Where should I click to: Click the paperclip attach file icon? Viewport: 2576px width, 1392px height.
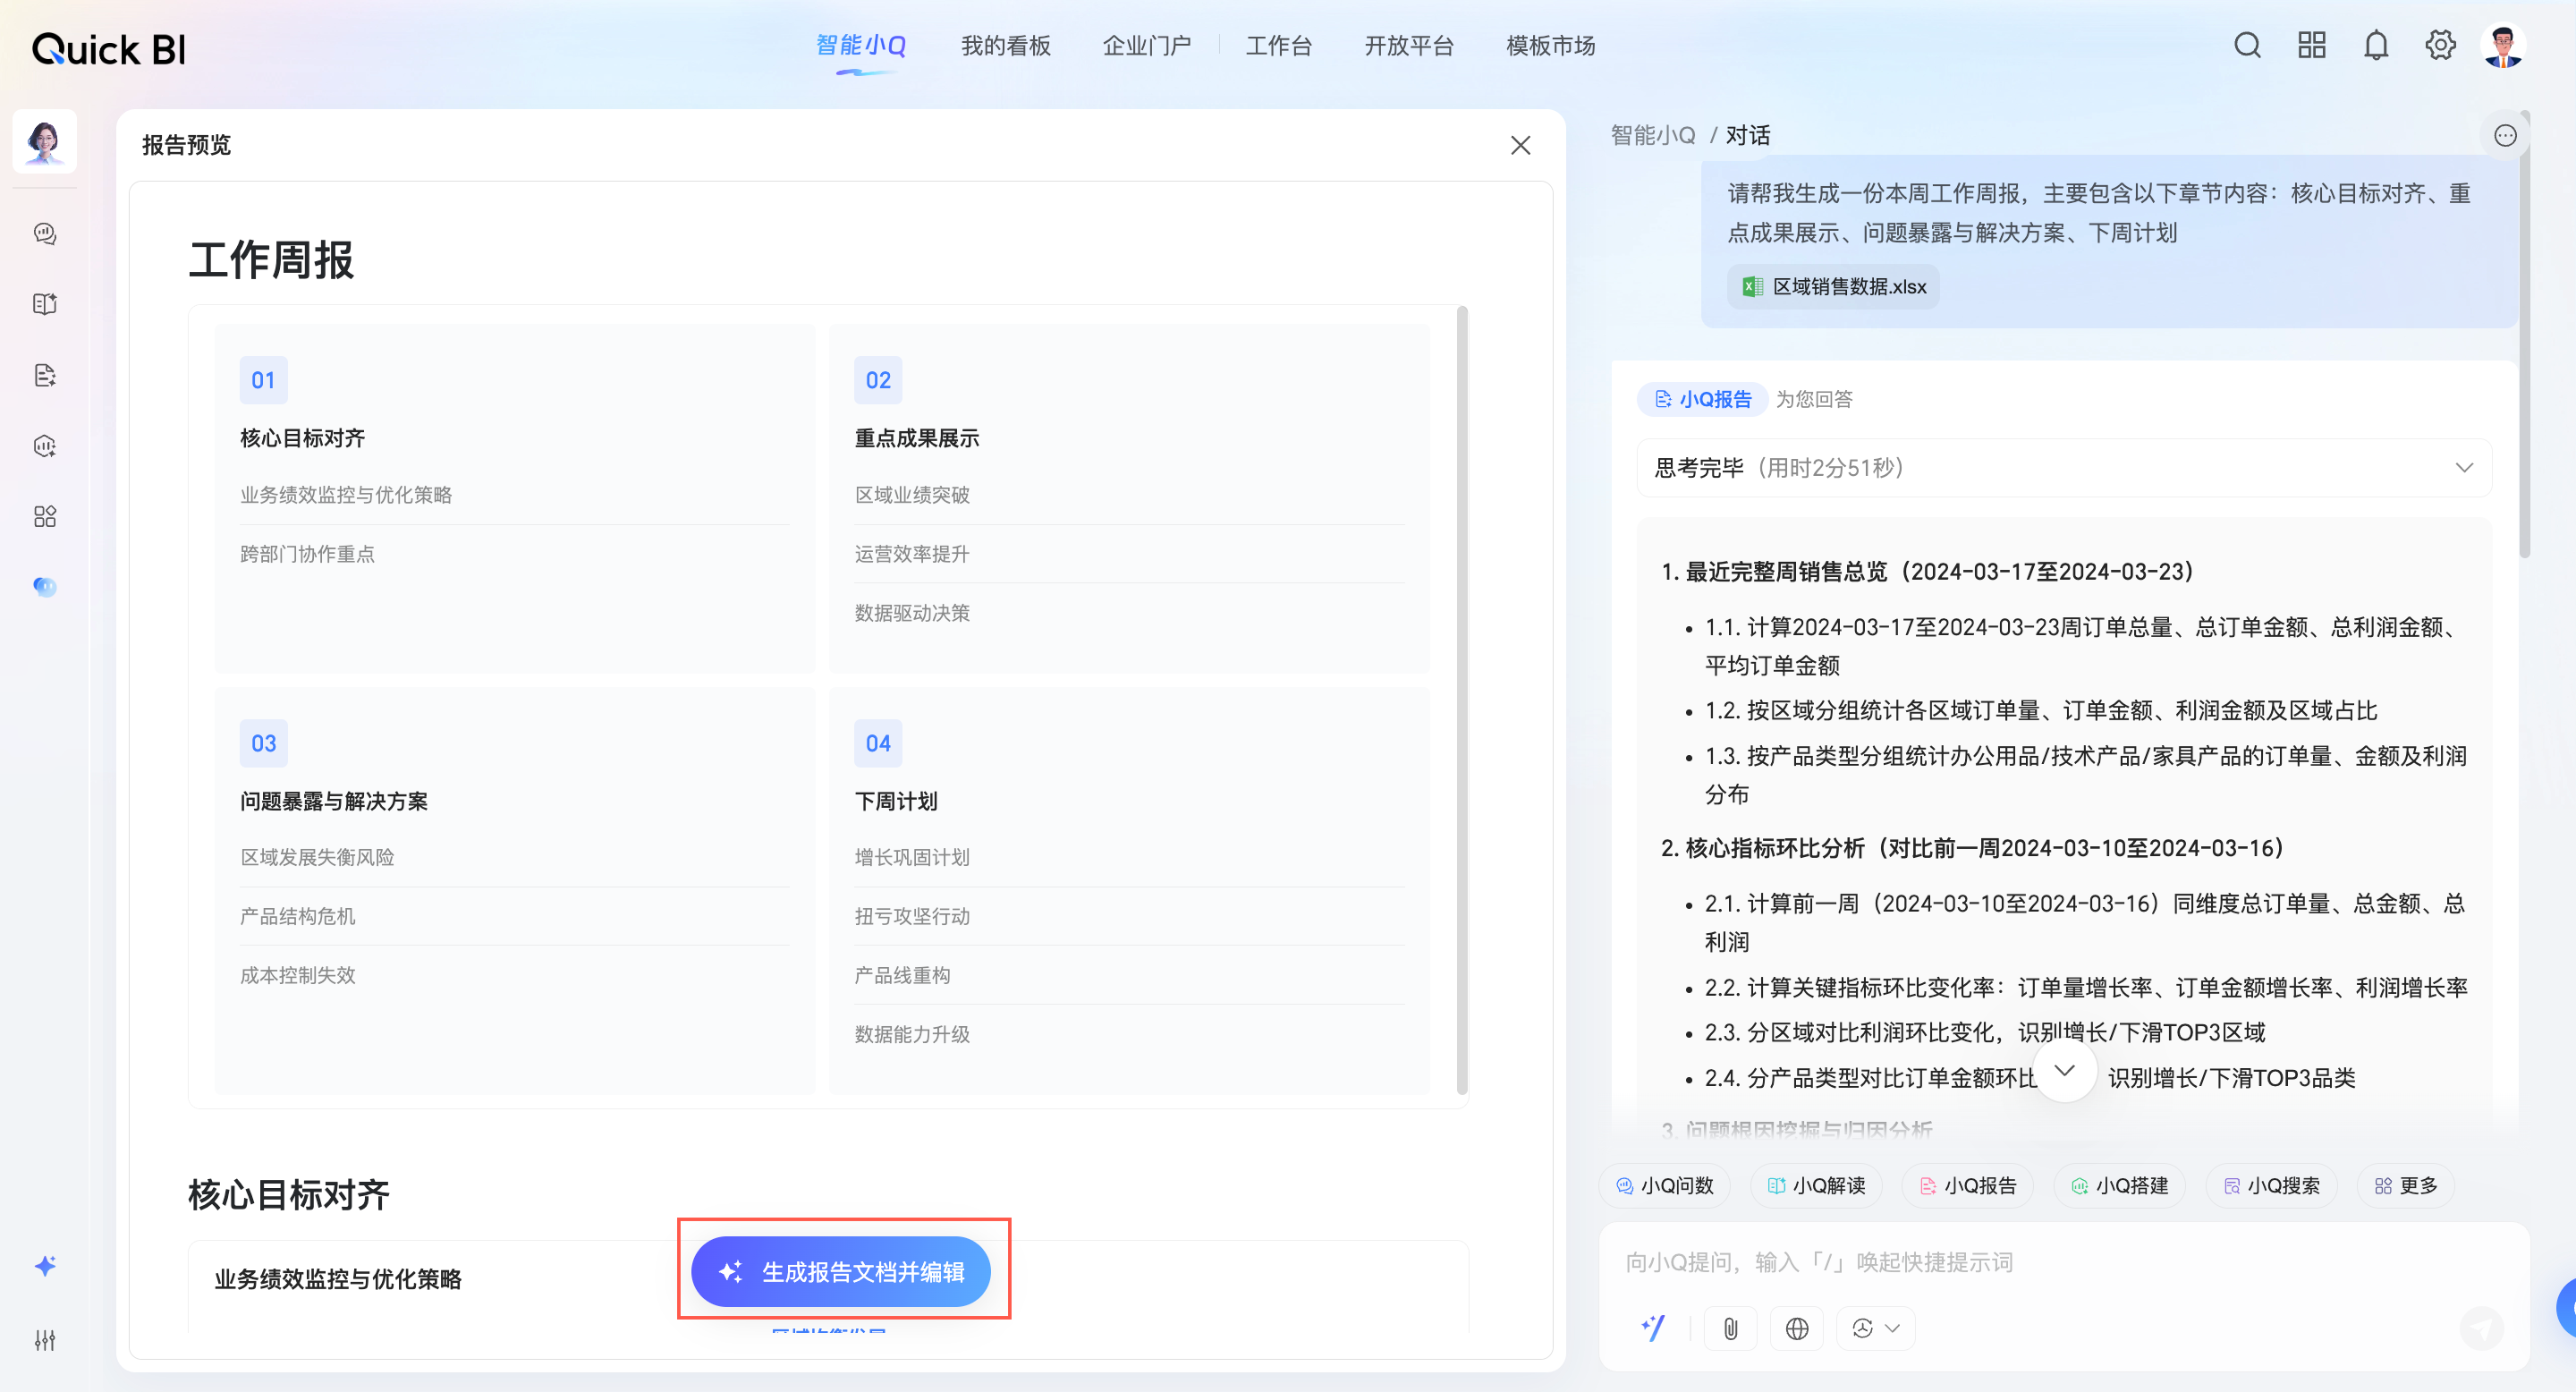point(1730,1328)
